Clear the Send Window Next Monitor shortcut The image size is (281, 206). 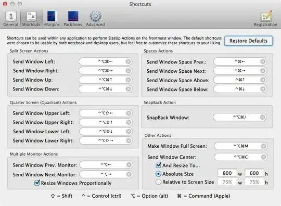tap(129, 174)
